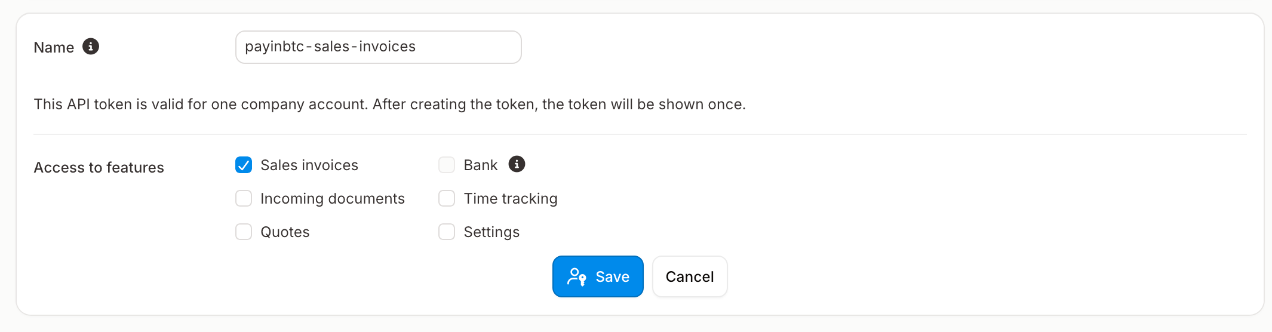Enable Time tracking access checkbox
This screenshot has width=1272, height=332.
[447, 198]
